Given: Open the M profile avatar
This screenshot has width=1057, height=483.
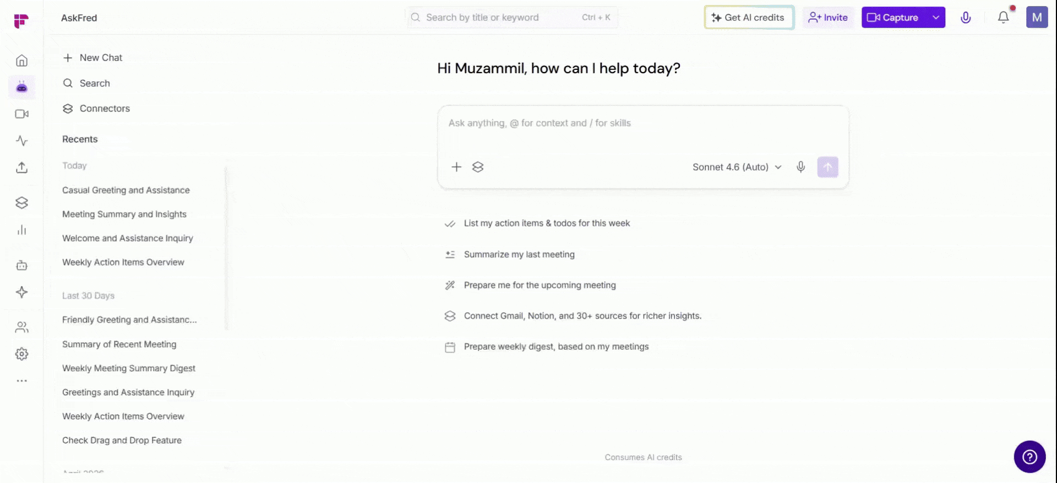Looking at the screenshot, I should tap(1037, 18).
